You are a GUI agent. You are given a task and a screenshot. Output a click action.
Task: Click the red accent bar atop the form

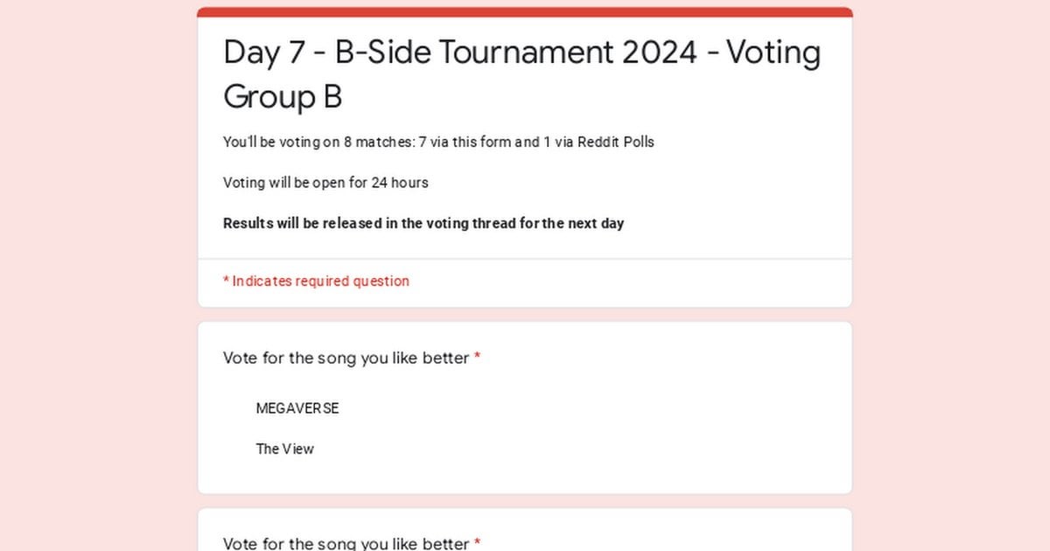click(525, 12)
